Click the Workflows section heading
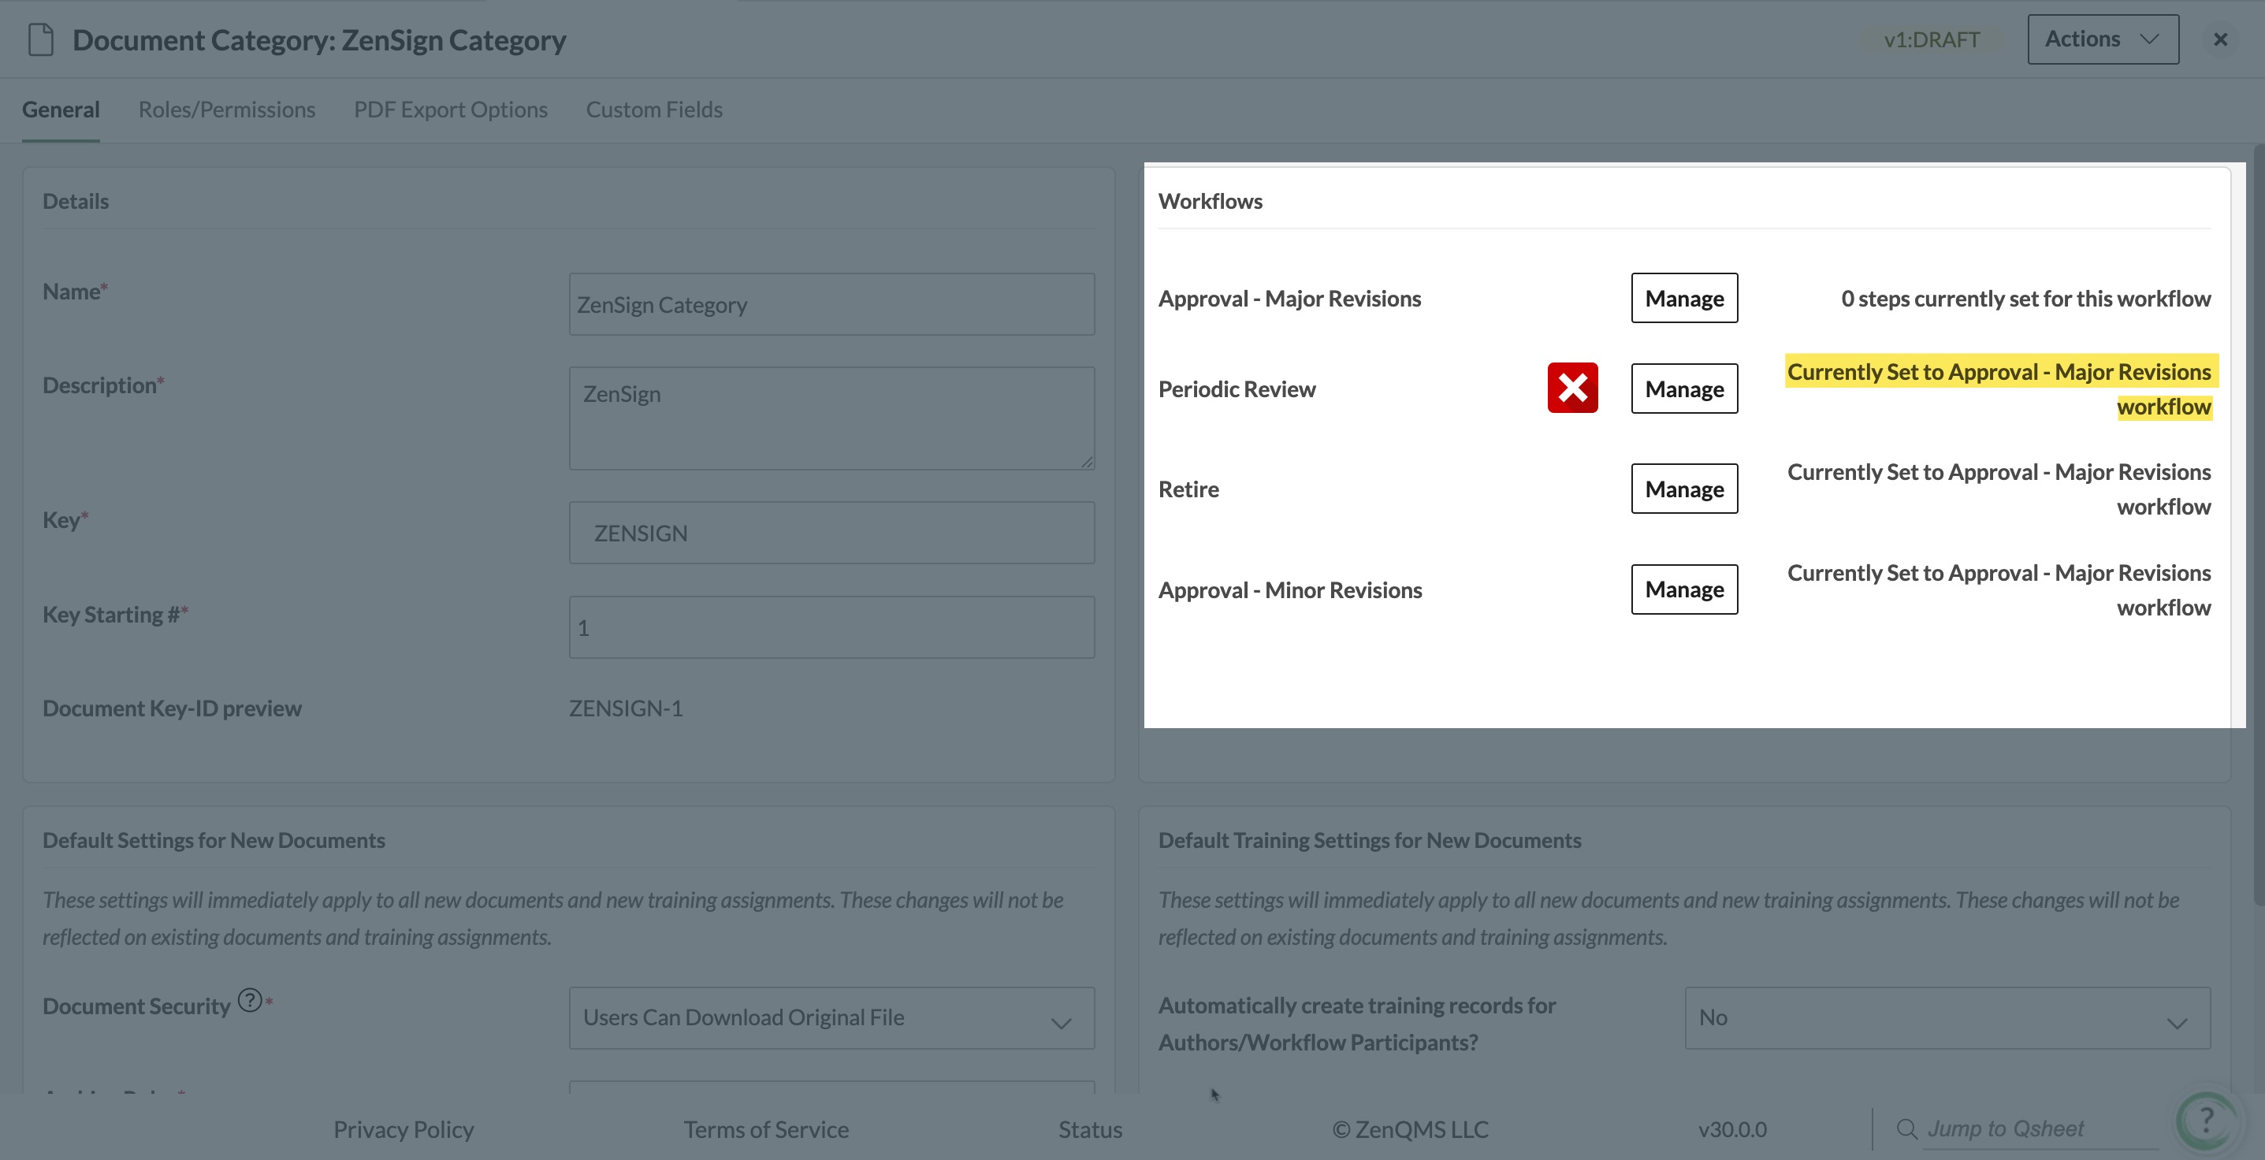 pos(1210,202)
